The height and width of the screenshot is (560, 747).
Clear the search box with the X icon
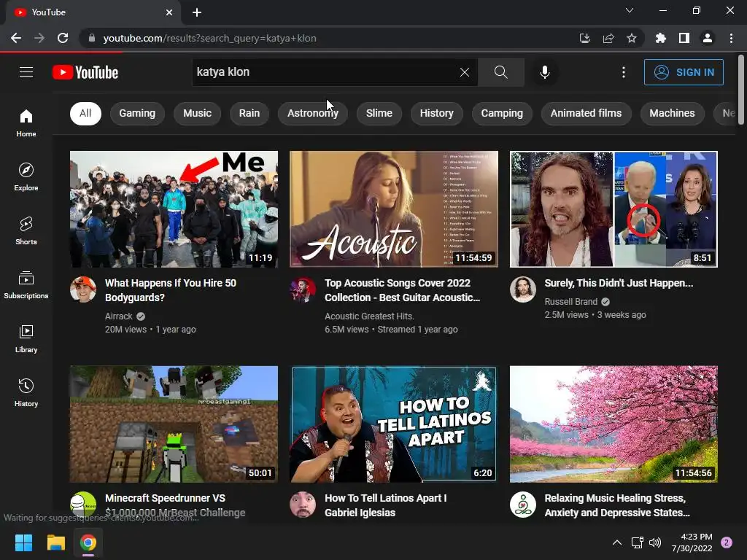click(465, 72)
